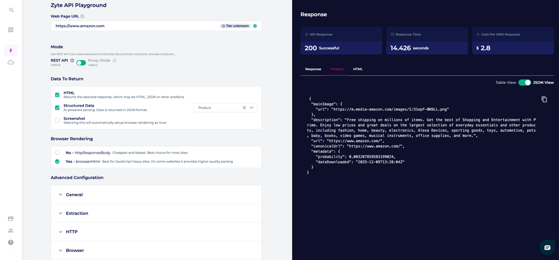Click the Tier unknown badge

(x=235, y=26)
